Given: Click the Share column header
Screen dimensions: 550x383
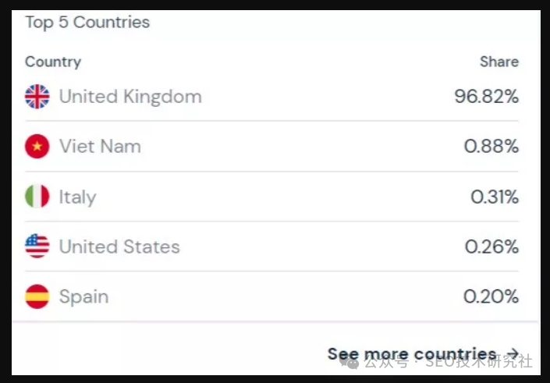Looking at the screenshot, I should point(499,62).
